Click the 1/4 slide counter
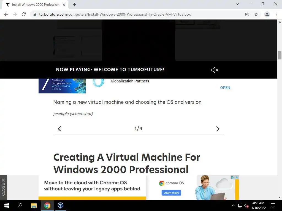Image resolution: width=282 pixels, height=211 pixels. pyautogui.click(x=138, y=129)
